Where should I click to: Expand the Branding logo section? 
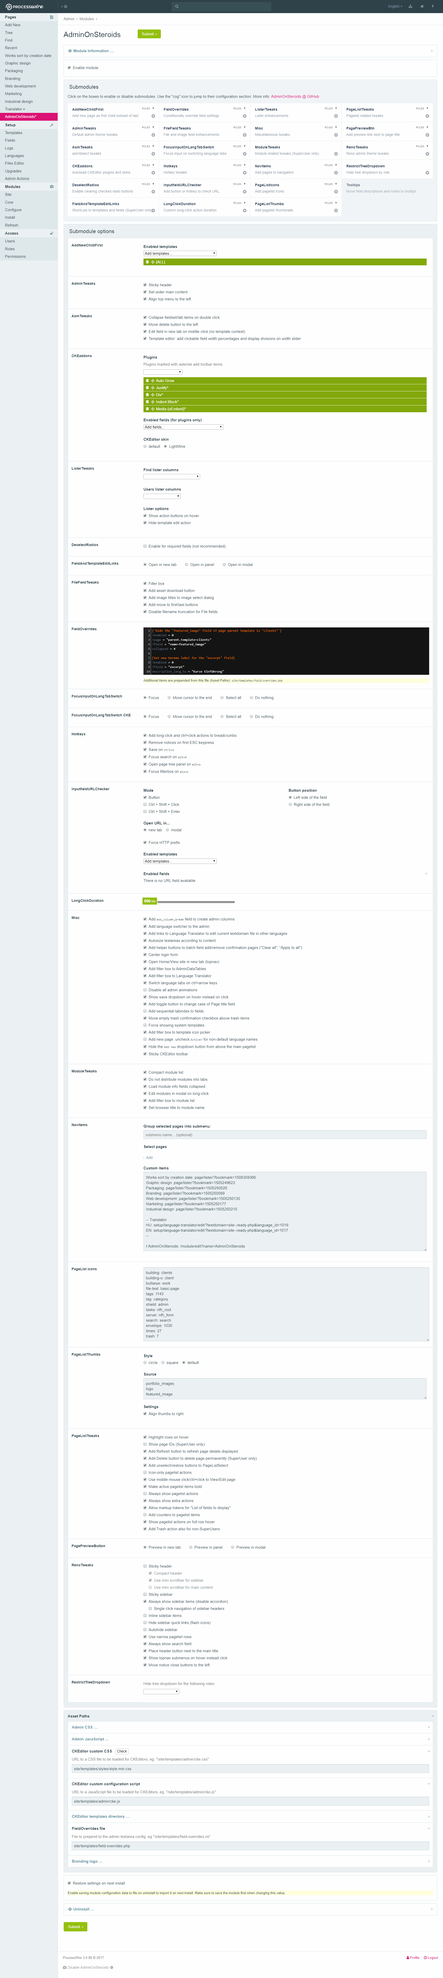coord(251,1861)
